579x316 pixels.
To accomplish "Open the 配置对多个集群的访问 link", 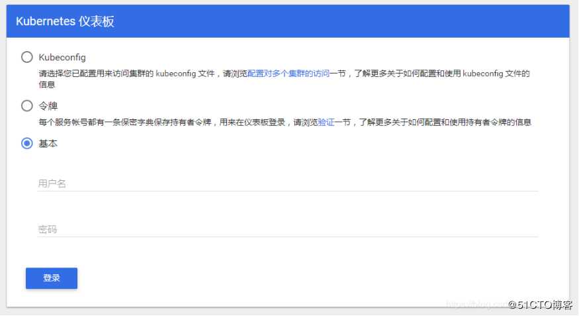I will (289, 74).
